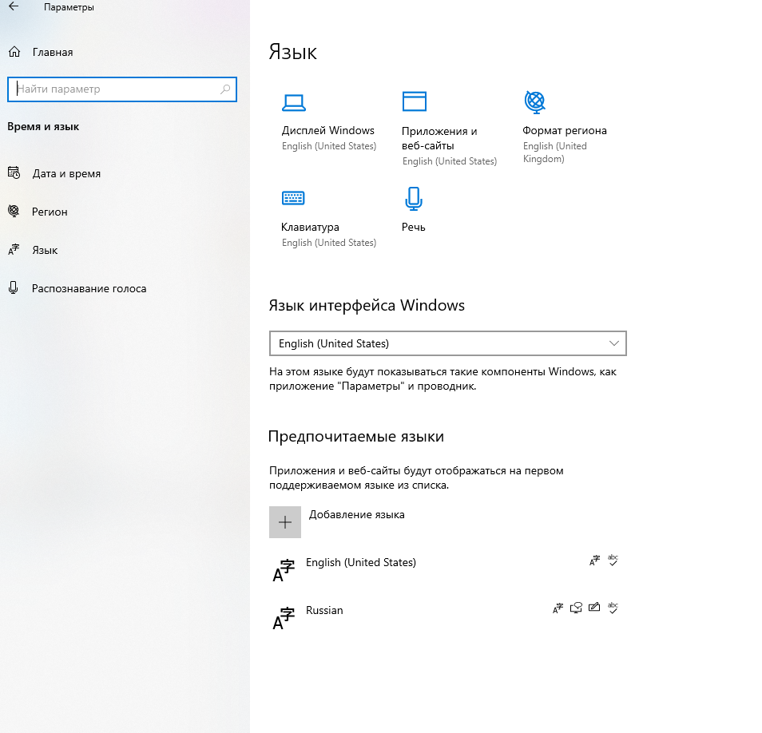
Task: Click the back arrow in Settings header
Action: click(x=14, y=7)
